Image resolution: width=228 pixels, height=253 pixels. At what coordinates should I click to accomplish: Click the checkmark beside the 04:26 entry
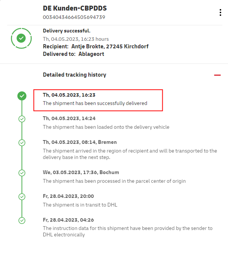coord(22,221)
